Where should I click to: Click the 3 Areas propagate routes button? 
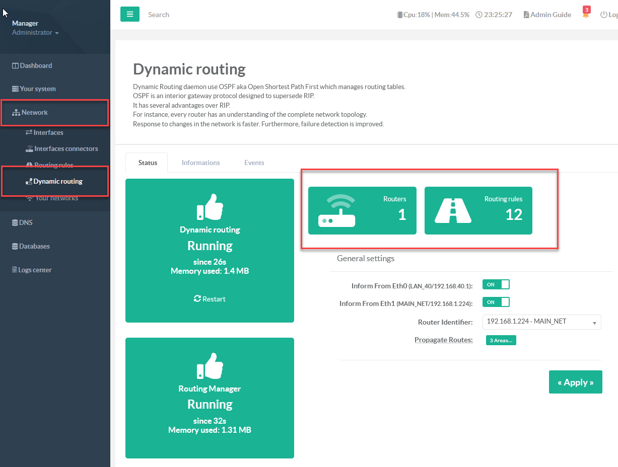pos(501,340)
